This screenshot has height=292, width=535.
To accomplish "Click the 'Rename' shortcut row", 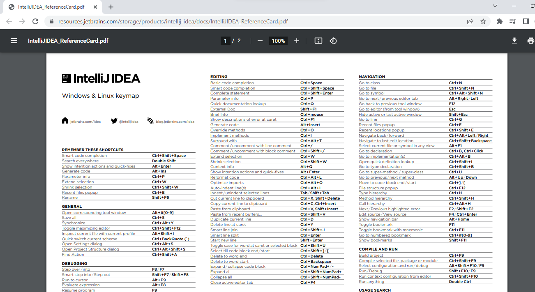I will [129, 198].
